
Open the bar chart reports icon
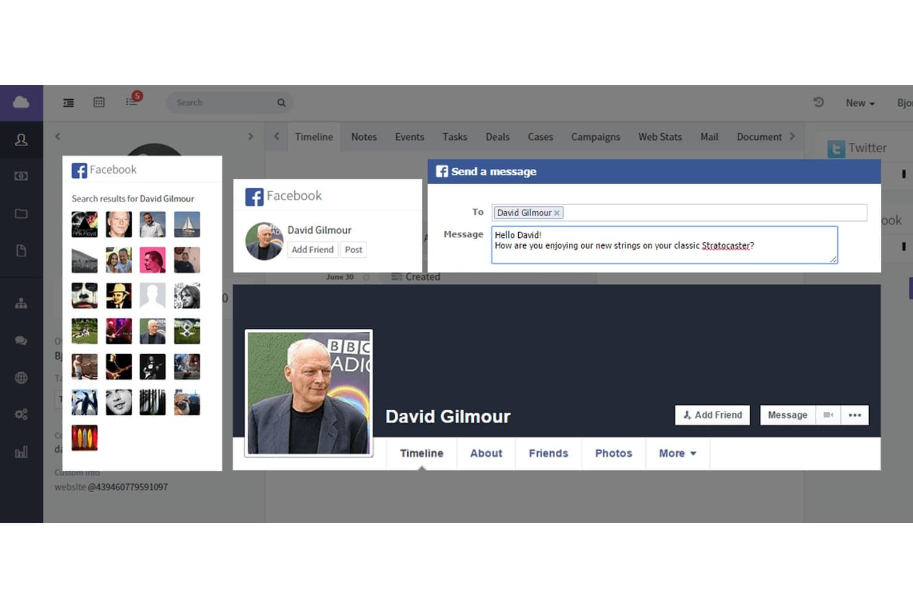point(21,453)
